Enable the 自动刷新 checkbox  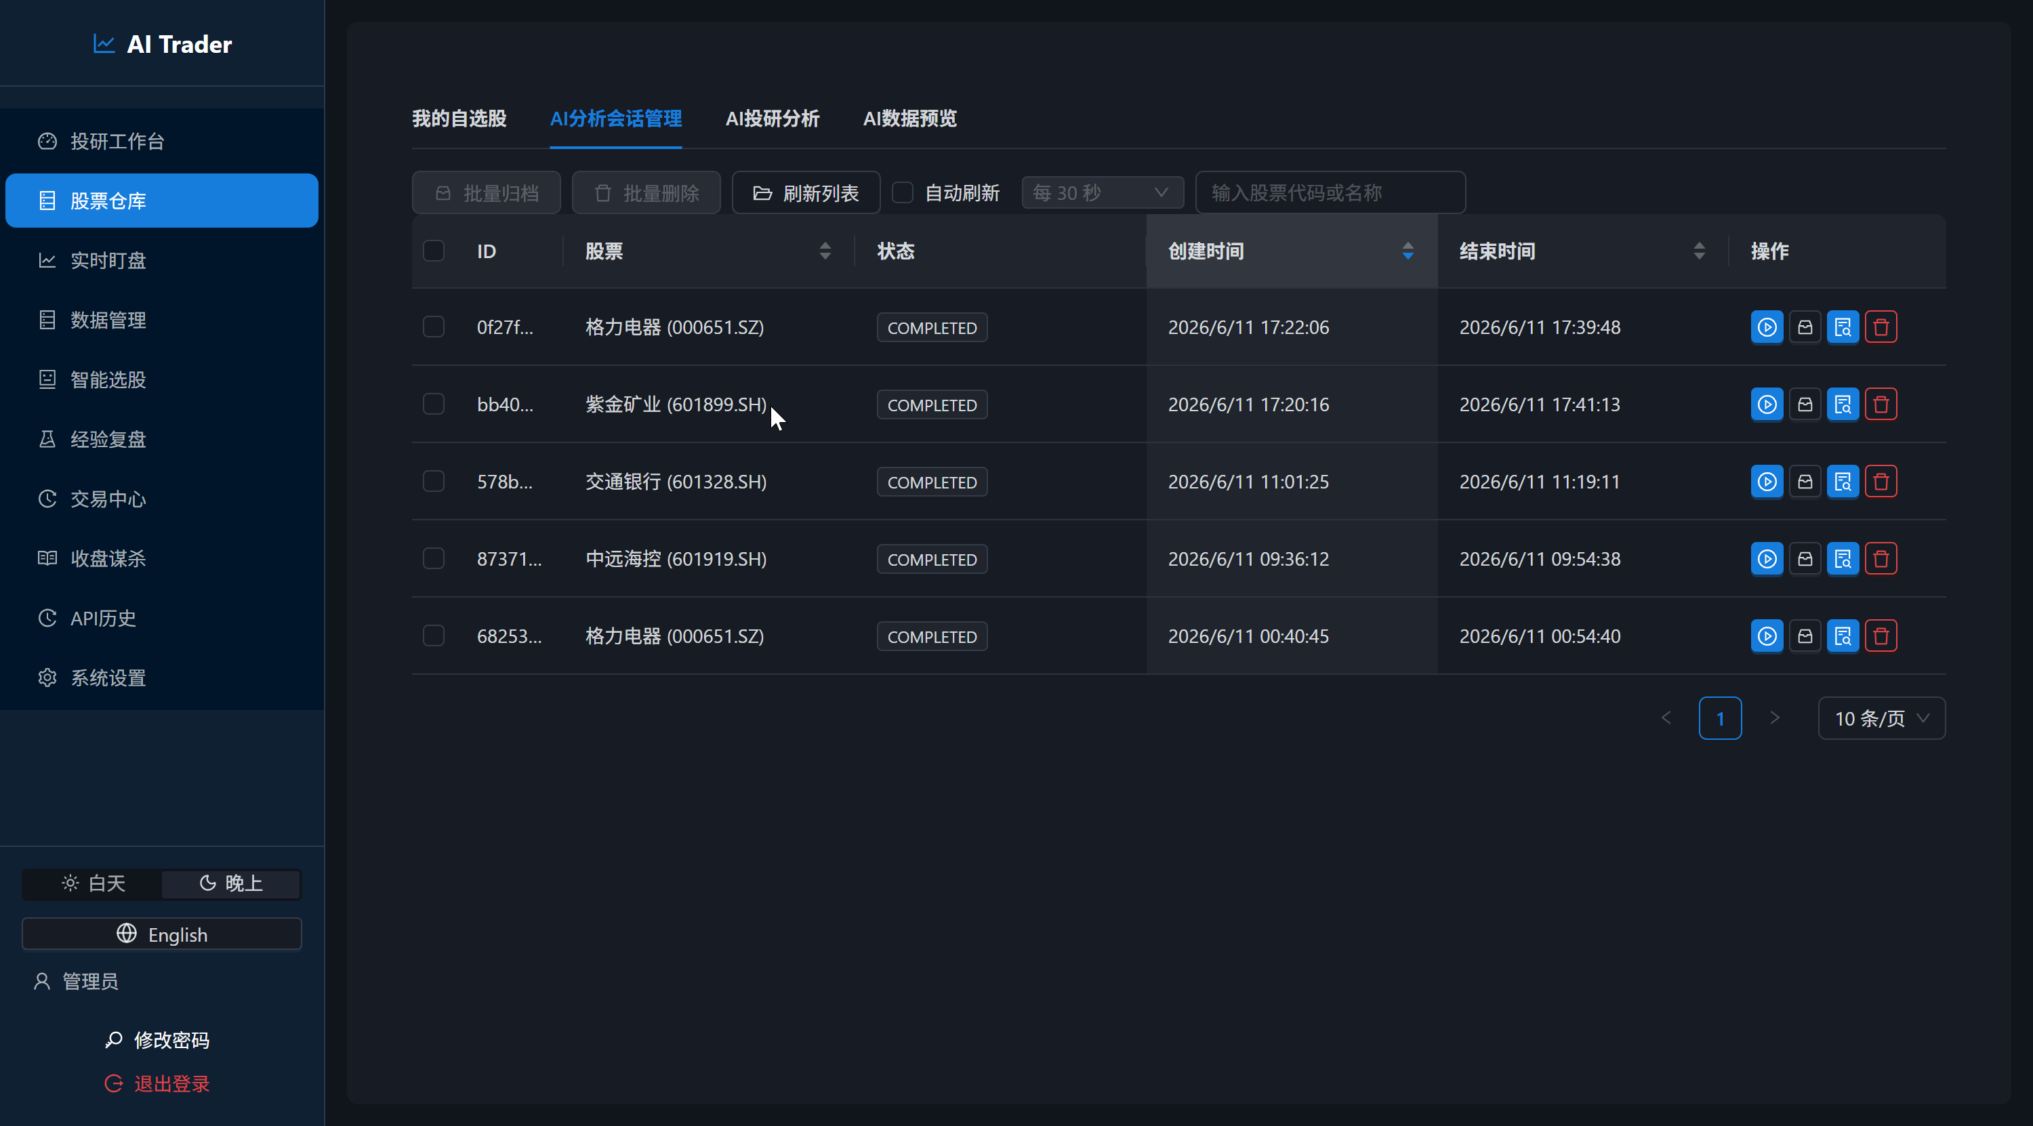902,192
